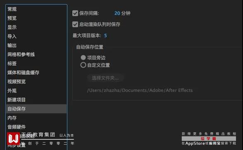Click the 保存间隔 label text
Viewport: 243px width, 150px height.
pyautogui.click(x=89, y=13)
